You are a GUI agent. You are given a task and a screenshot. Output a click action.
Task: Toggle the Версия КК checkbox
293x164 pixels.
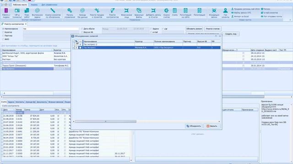pyautogui.click(x=82, y=32)
